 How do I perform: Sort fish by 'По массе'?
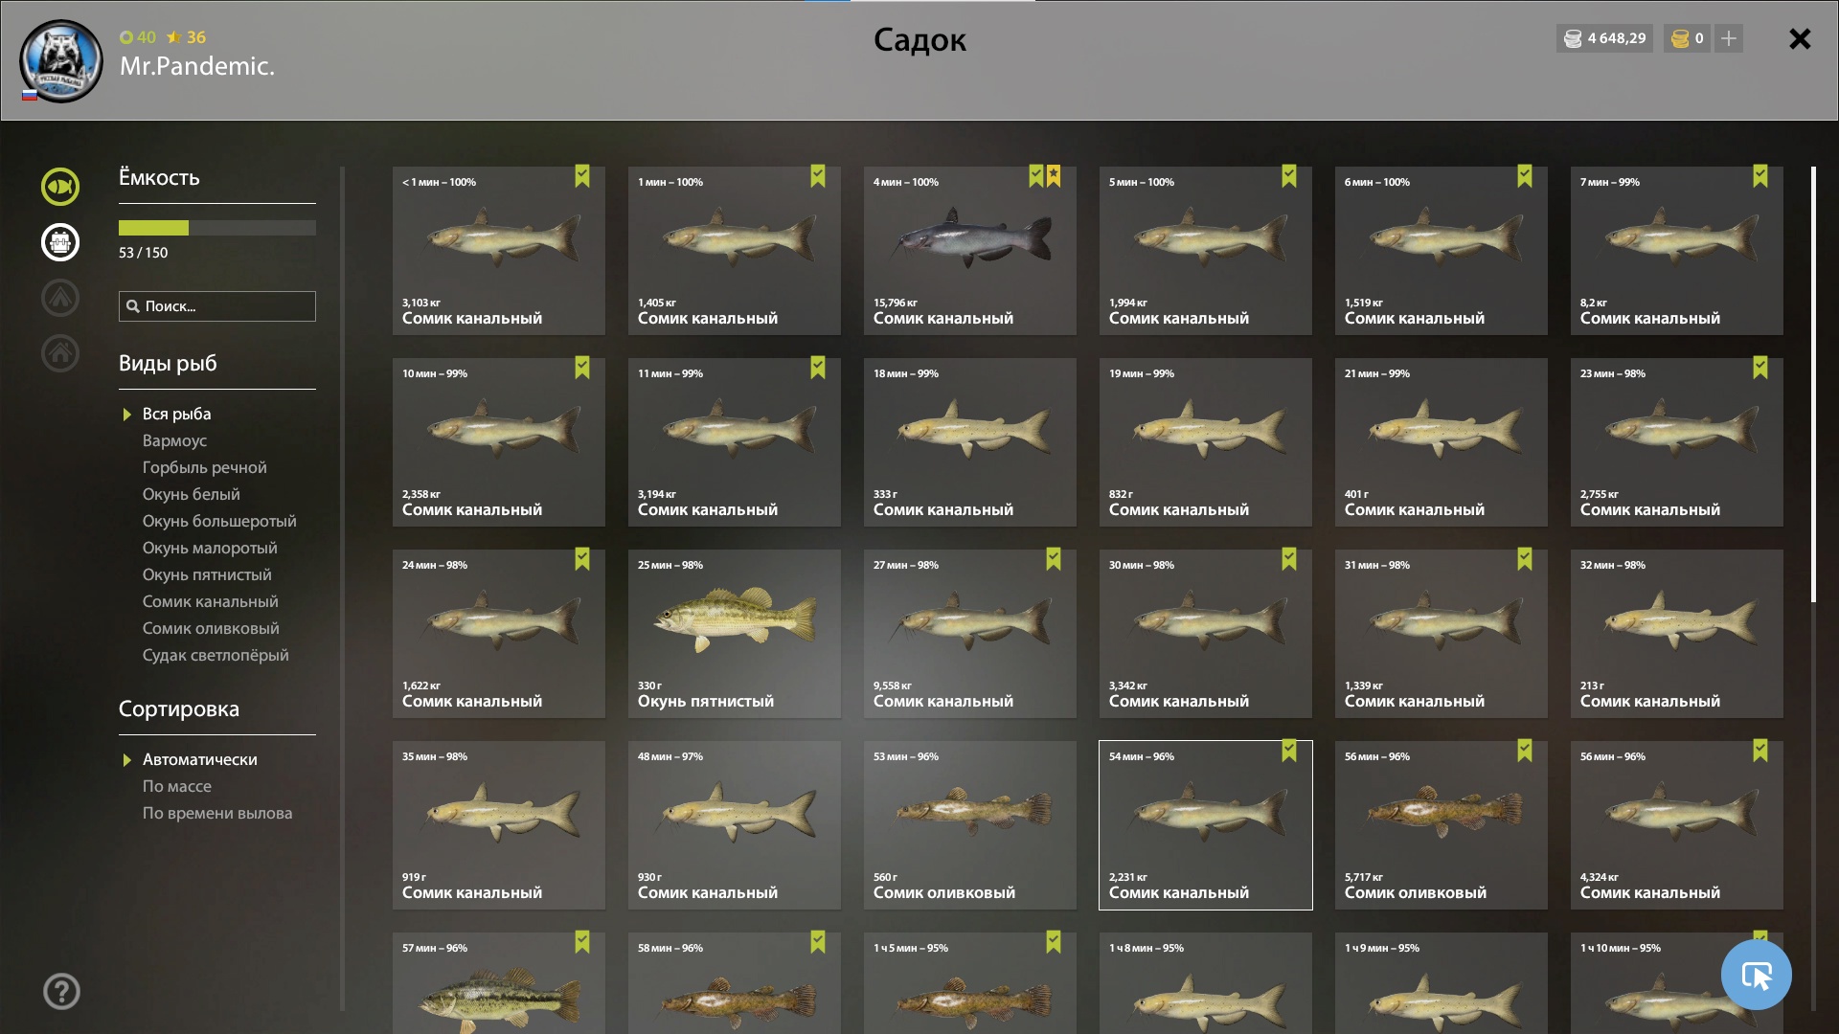177,786
